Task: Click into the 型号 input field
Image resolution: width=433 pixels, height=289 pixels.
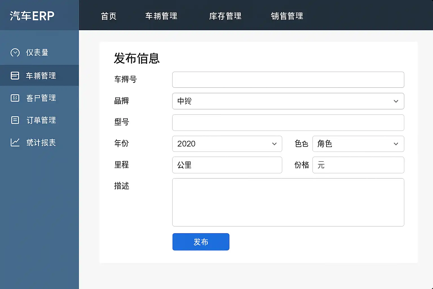Action: (x=288, y=122)
